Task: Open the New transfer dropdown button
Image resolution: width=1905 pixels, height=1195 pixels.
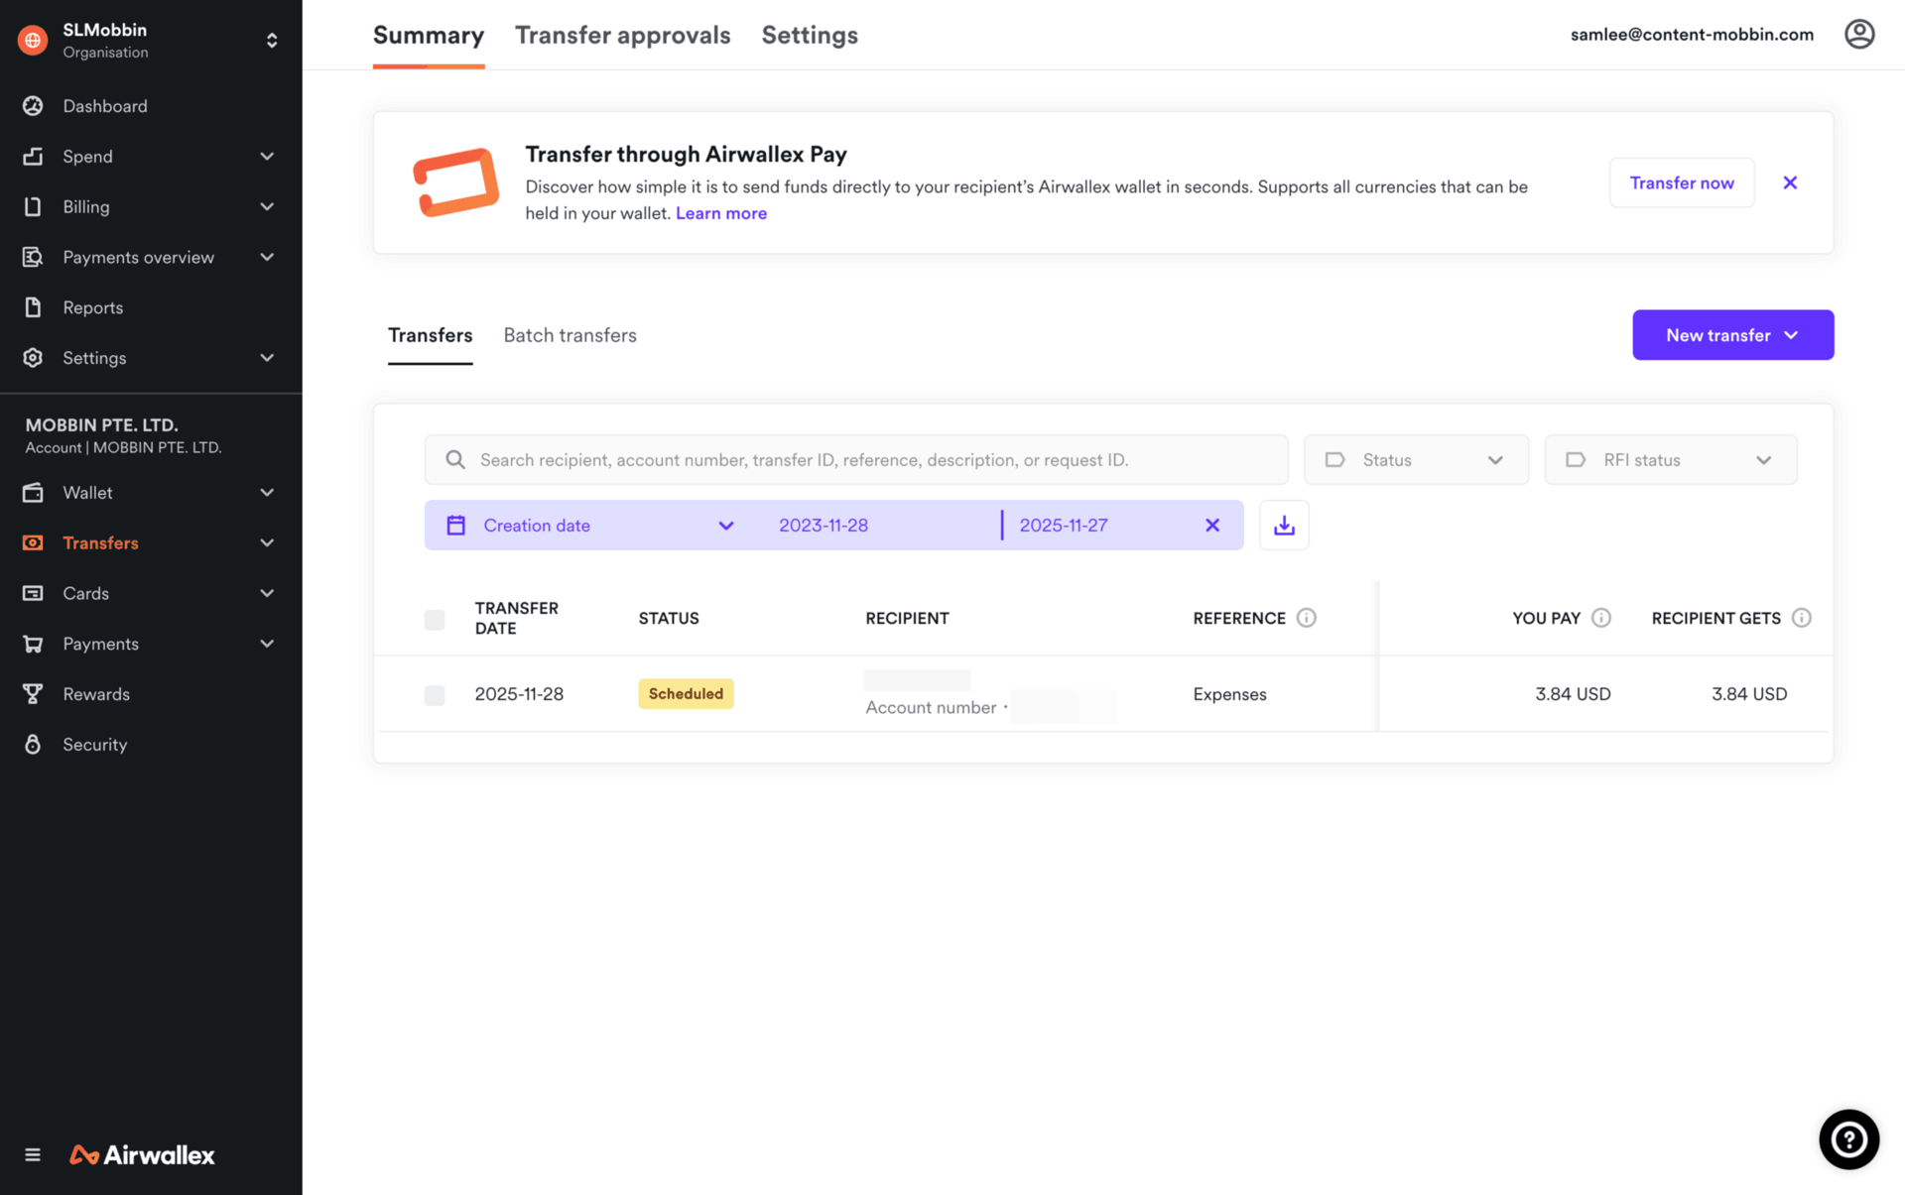Action: pos(1732,335)
